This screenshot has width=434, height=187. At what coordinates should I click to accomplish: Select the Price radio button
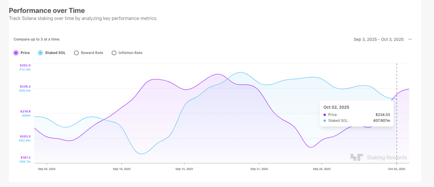click(x=16, y=53)
